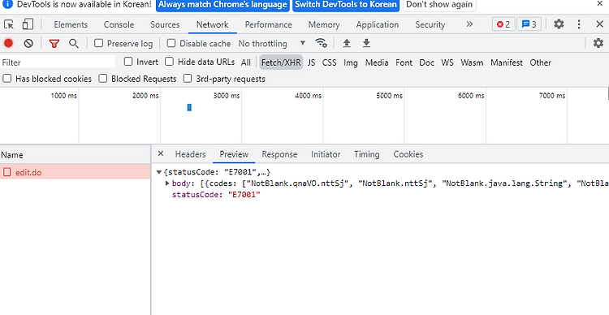Switch to the Memory tab
Screen dimensions: 609x315
(324, 24)
